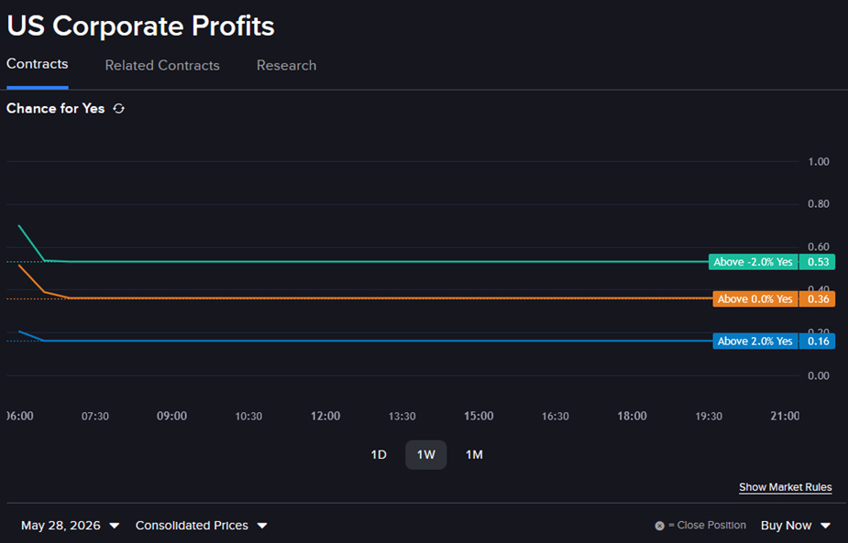The image size is (848, 543).
Task: Click the US Corporate Profits title
Action: (140, 26)
